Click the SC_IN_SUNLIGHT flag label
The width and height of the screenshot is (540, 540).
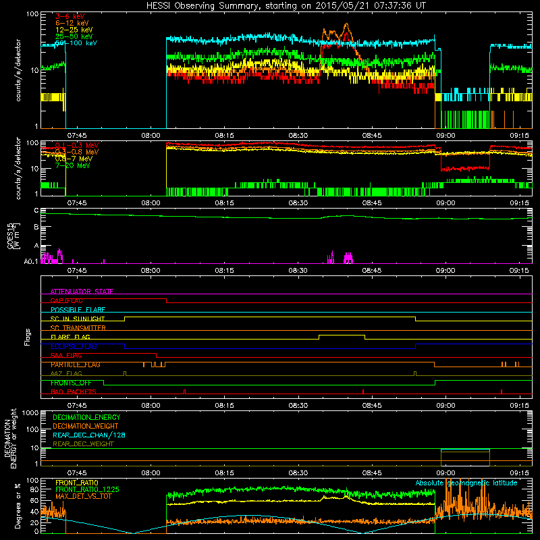(x=78, y=319)
